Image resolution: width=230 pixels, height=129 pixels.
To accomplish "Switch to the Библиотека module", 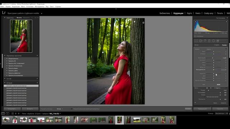I will [165, 13].
